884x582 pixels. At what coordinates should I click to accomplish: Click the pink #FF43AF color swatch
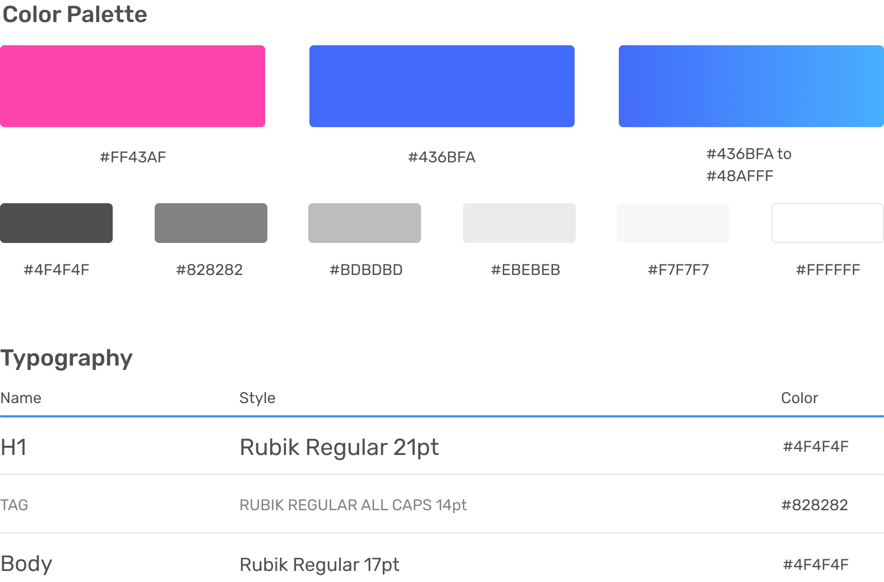pyautogui.click(x=133, y=86)
